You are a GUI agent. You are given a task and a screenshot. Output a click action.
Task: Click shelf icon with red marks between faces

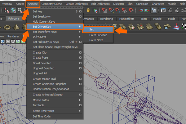tap(140, 26)
